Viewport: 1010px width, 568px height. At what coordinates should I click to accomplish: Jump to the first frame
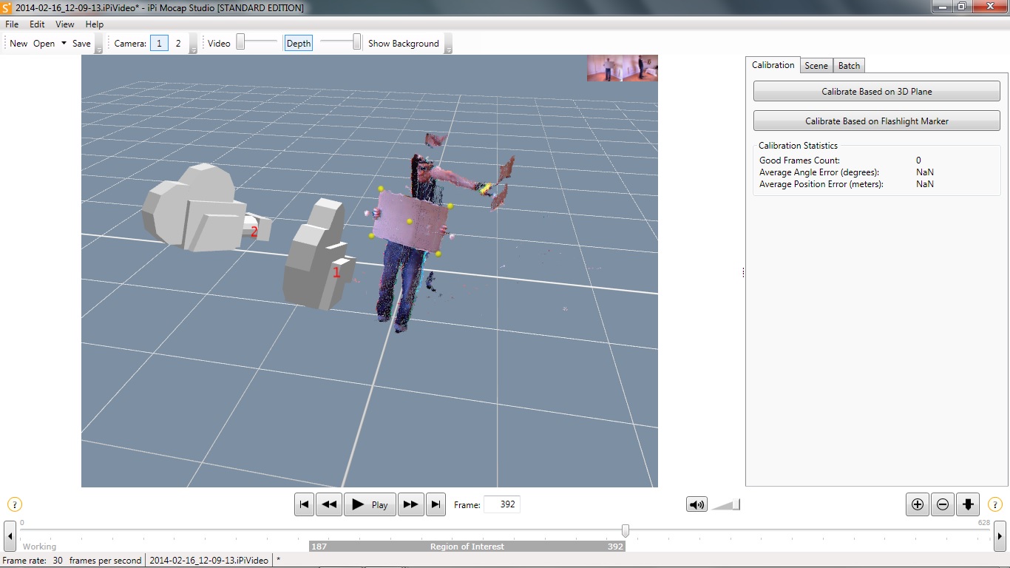pyautogui.click(x=304, y=504)
